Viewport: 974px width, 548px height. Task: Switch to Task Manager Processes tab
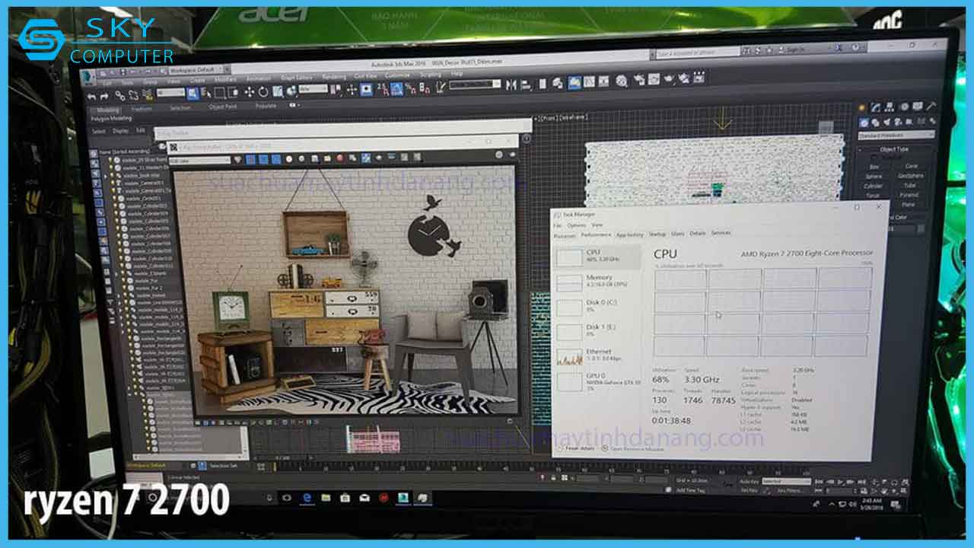(x=564, y=236)
